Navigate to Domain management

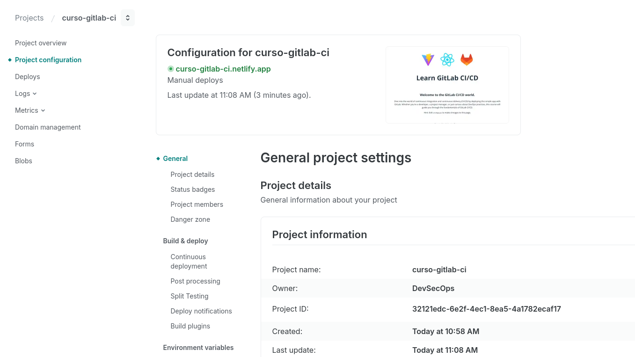coord(48,127)
